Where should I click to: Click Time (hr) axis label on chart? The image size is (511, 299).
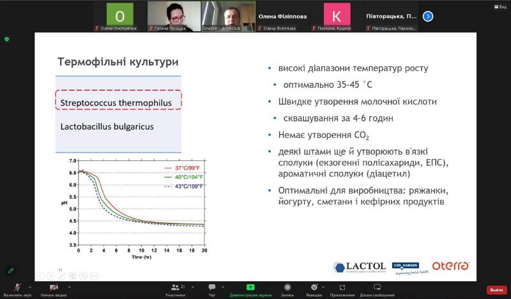pos(141,257)
